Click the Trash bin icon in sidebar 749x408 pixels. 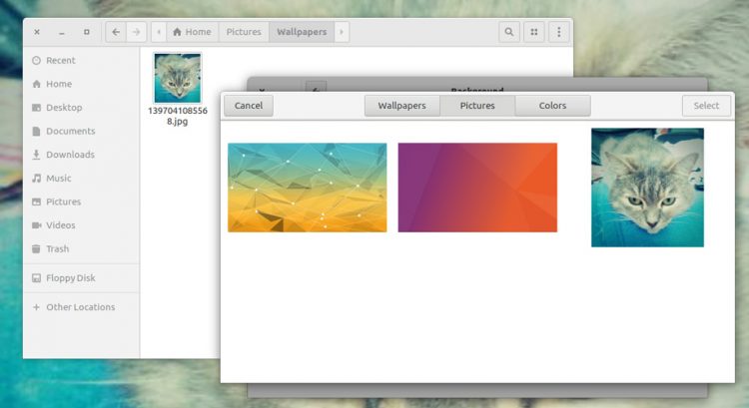click(36, 248)
